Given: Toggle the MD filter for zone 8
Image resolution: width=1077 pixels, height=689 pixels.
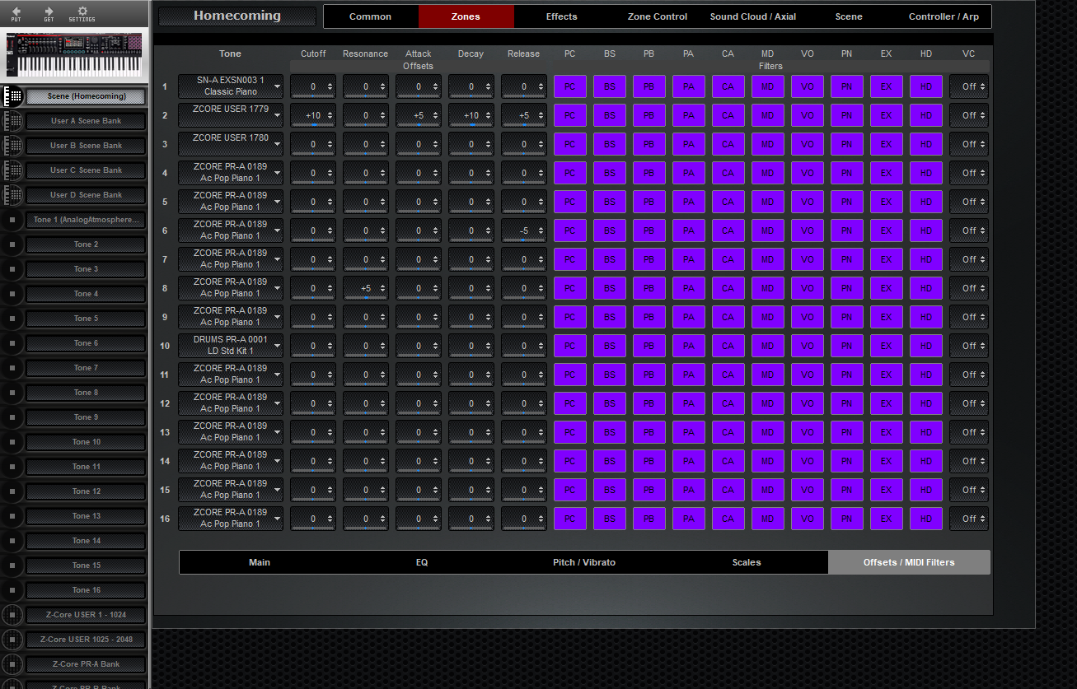Looking at the screenshot, I should [x=767, y=288].
